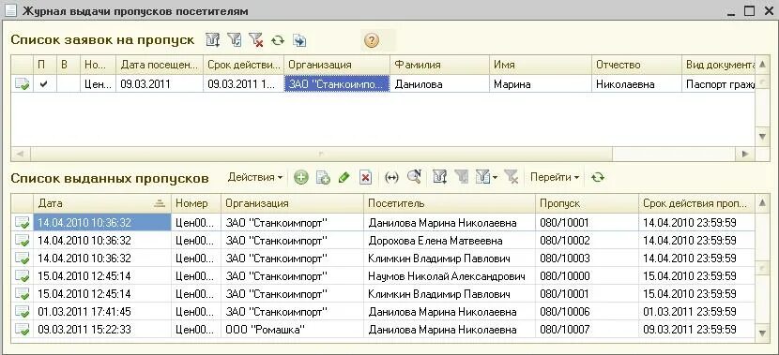
Task: Click the Пропуск column header
Action: pyautogui.click(x=587, y=203)
